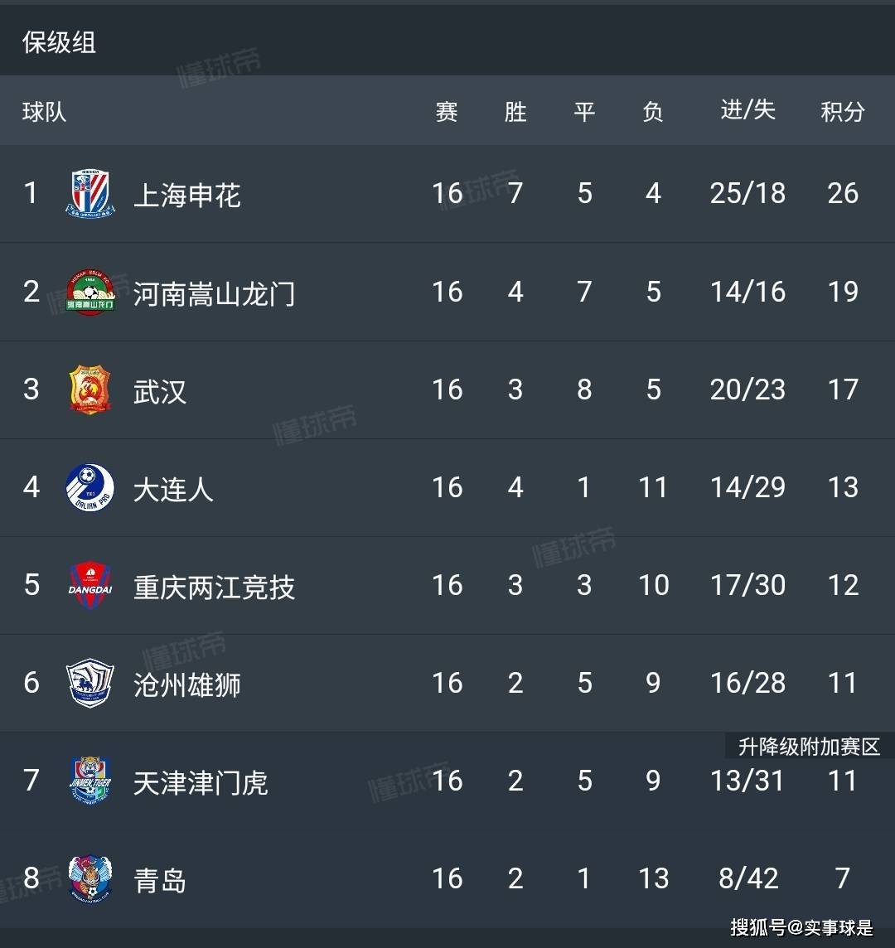Click the 胜 column header

515,112
